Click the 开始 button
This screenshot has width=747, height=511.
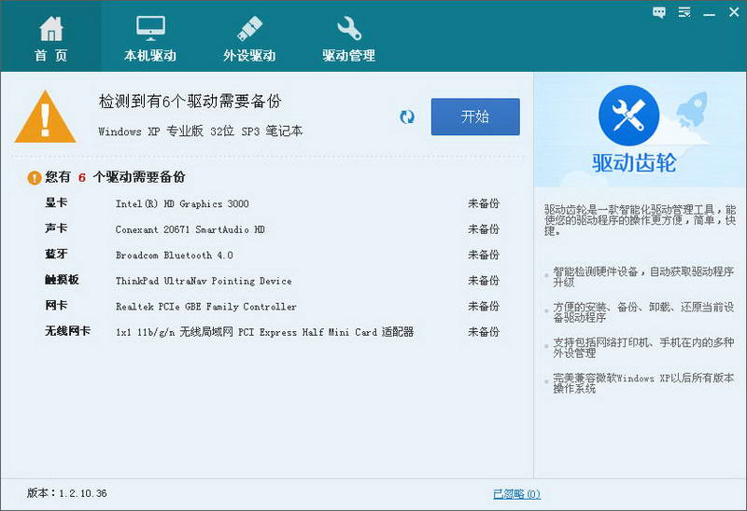[x=475, y=117]
